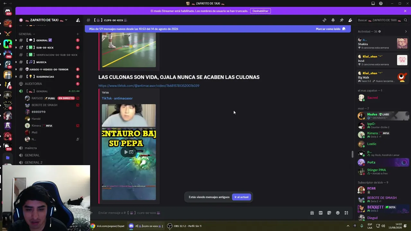Open JUEGOS-Y-VIDEOS-DE-TERROR channel
This screenshot has height=231, width=411.
49,69
